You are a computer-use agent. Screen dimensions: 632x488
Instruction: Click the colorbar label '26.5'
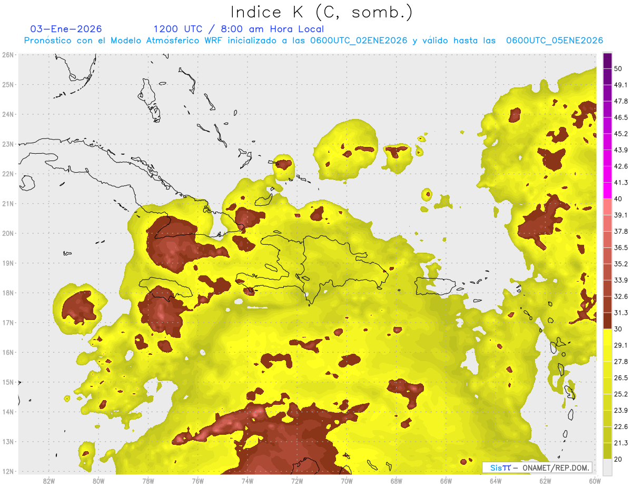[620, 378]
